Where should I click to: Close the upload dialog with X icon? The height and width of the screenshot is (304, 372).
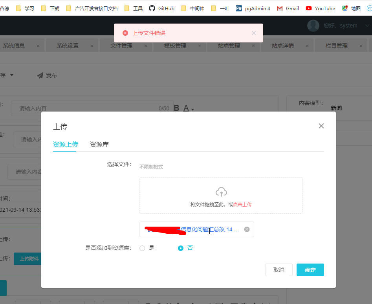click(x=321, y=126)
